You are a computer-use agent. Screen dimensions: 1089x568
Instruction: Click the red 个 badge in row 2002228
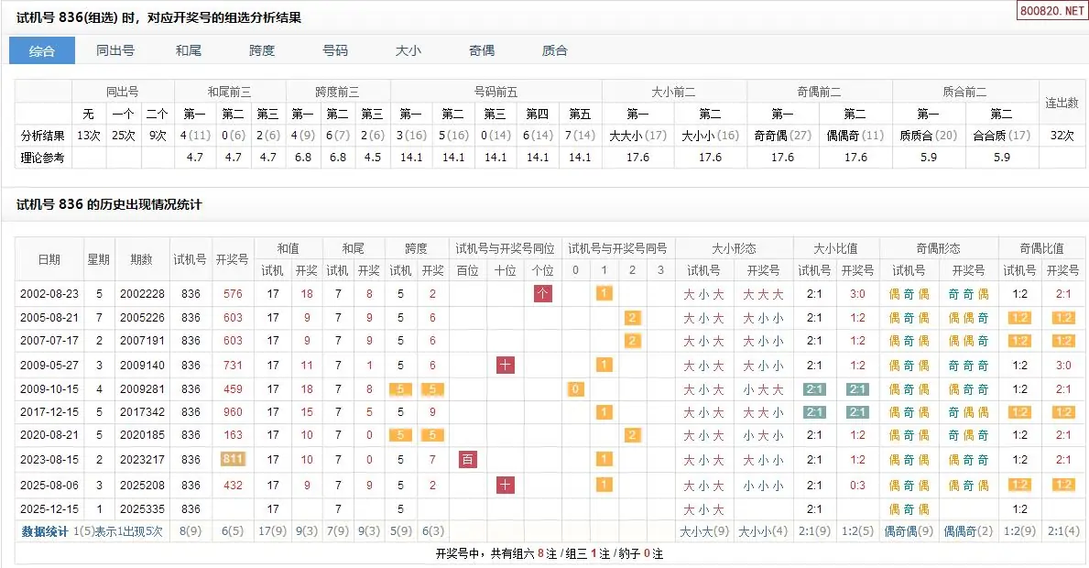pyautogui.click(x=543, y=294)
